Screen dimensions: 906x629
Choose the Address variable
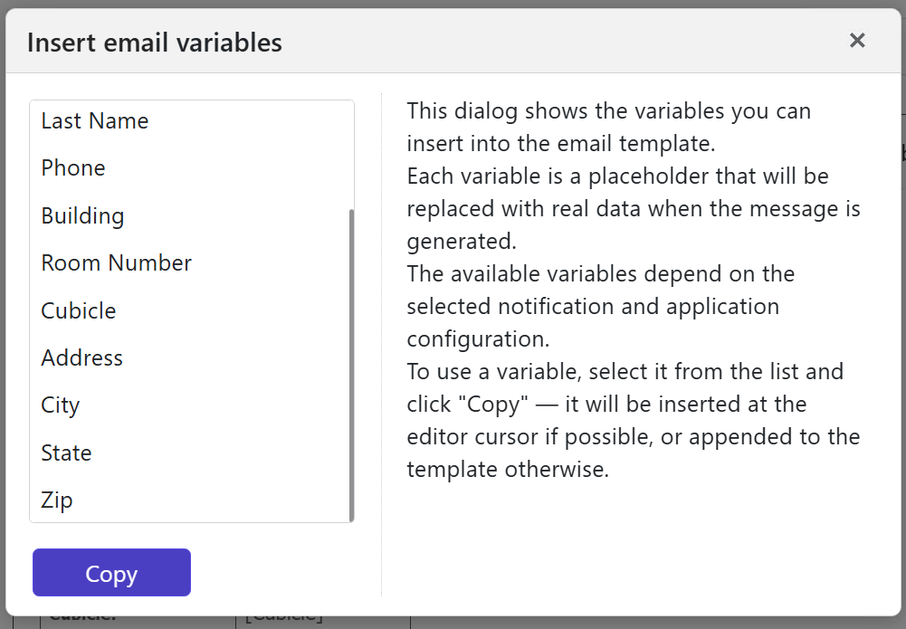[x=81, y=358]
